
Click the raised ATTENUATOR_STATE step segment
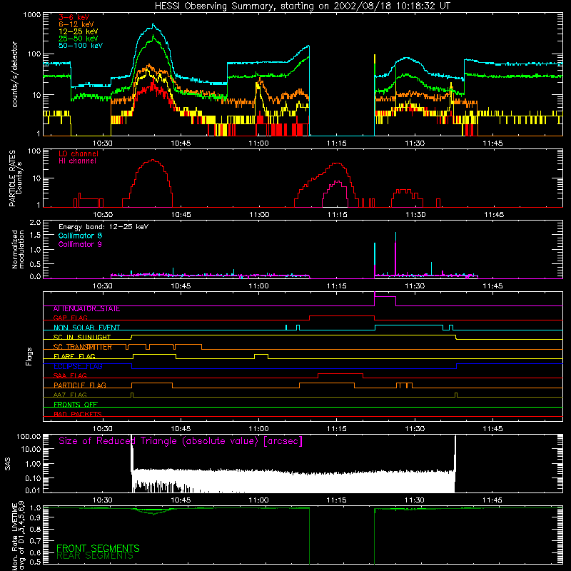click(x=385, y=297)
